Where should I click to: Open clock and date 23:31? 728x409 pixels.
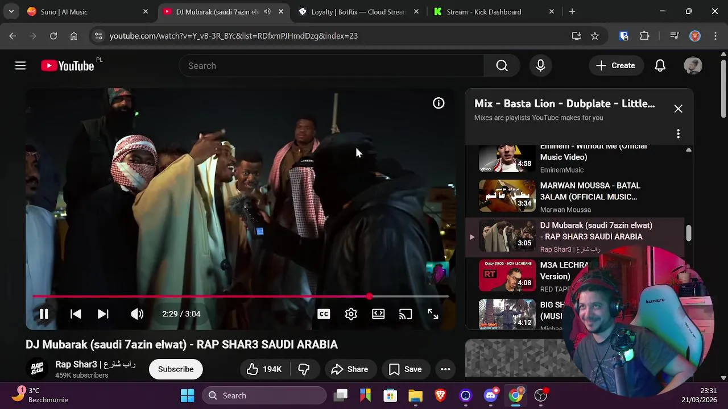click(x=700, y=395)
